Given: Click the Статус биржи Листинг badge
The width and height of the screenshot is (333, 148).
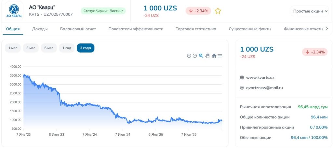Looking at the screenshot, I should (x=103, y=11).
